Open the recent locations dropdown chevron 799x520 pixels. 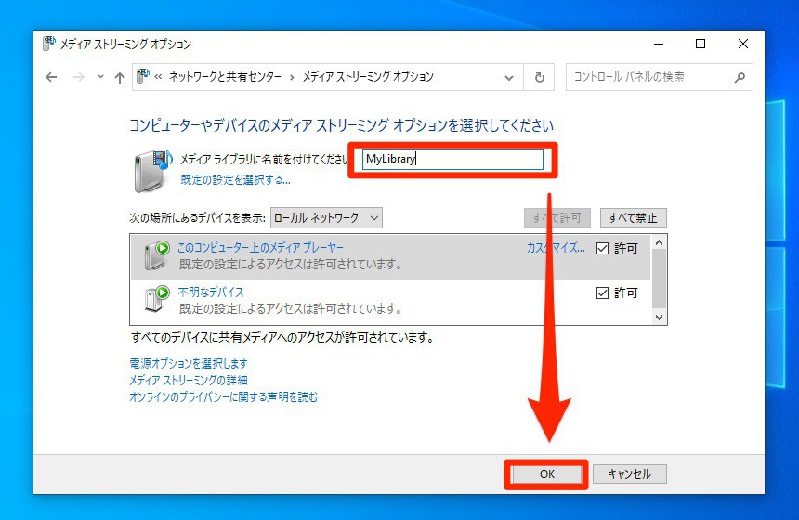[x=100, y=77]
